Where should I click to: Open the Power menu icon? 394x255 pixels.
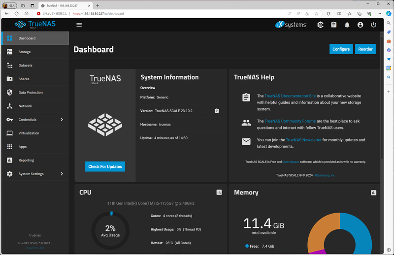[x=374, y=25]
